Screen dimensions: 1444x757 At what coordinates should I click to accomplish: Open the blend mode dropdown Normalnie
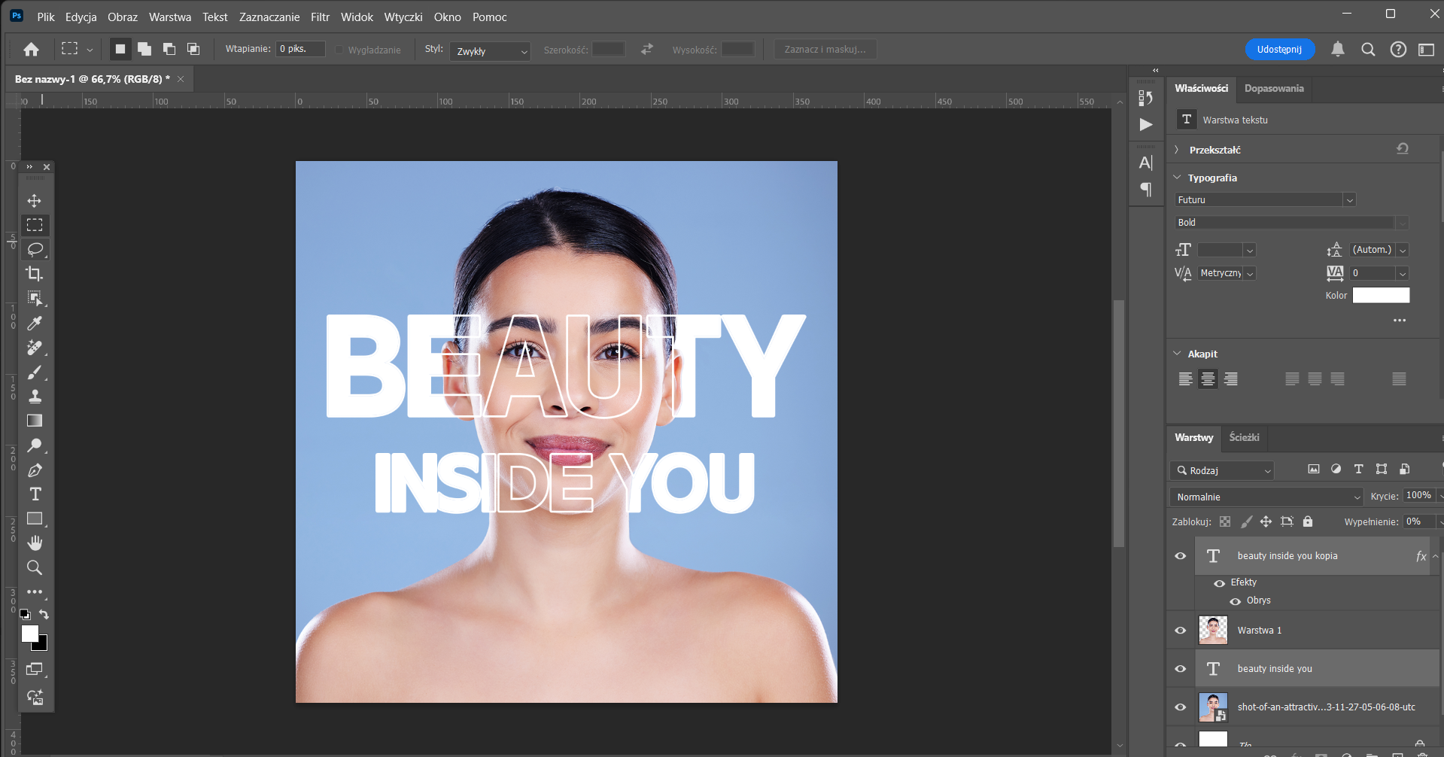point(1266,497)
